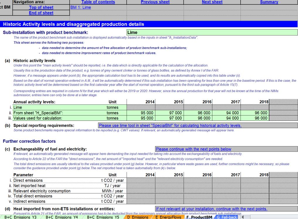Viewport: 298px width, 219px height.
Task: Click the 'Navigation area:' label cell
Action: coord(41,2)
